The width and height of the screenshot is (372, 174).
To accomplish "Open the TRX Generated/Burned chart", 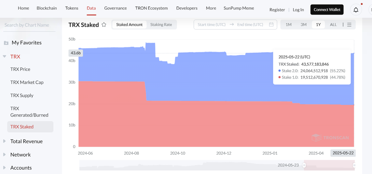I will pos(29,112).
